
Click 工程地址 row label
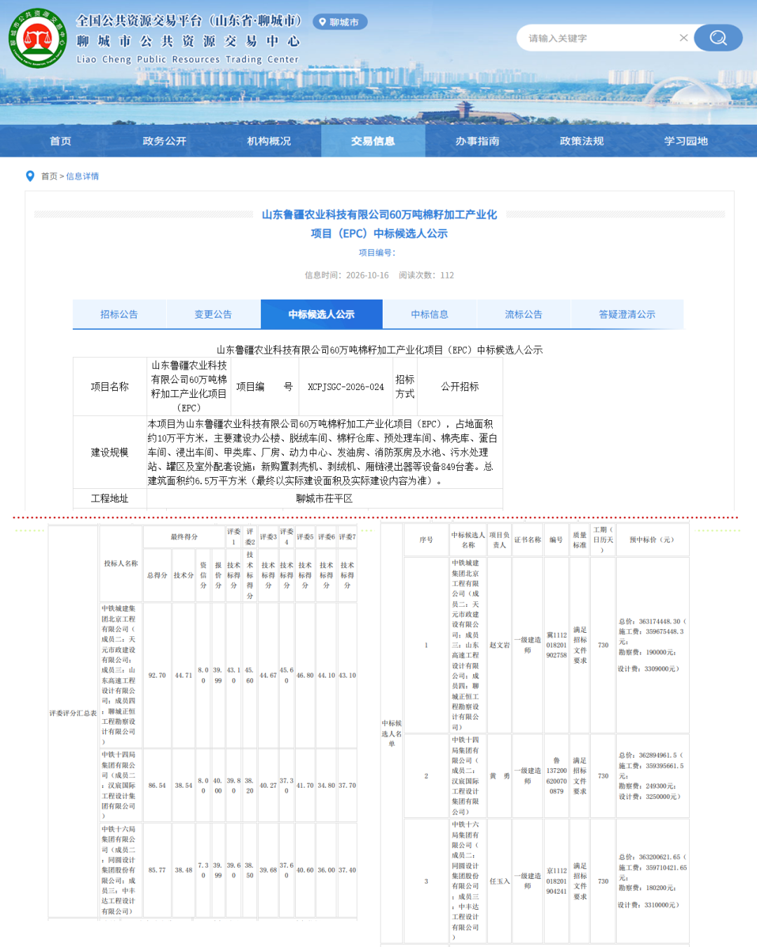110,498
